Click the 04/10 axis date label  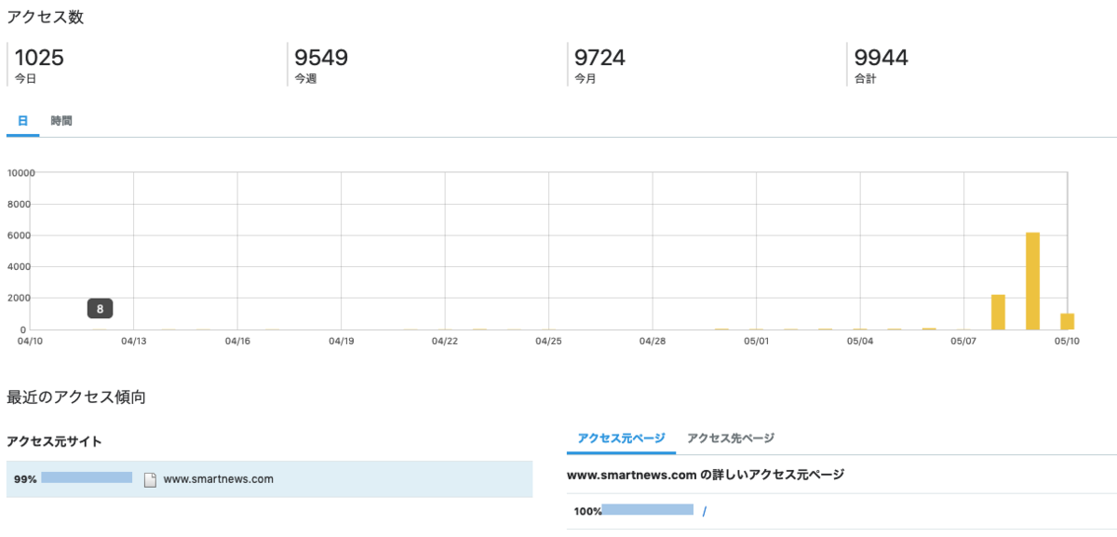point(31,342)
